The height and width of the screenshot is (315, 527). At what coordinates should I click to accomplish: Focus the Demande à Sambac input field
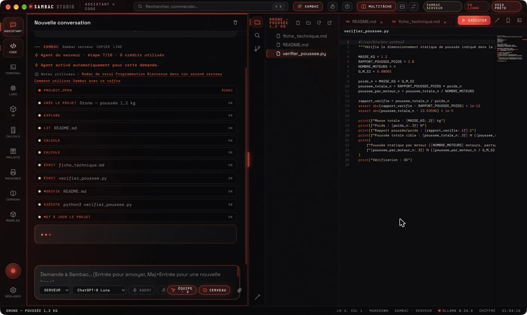click(x=137, y=276)
